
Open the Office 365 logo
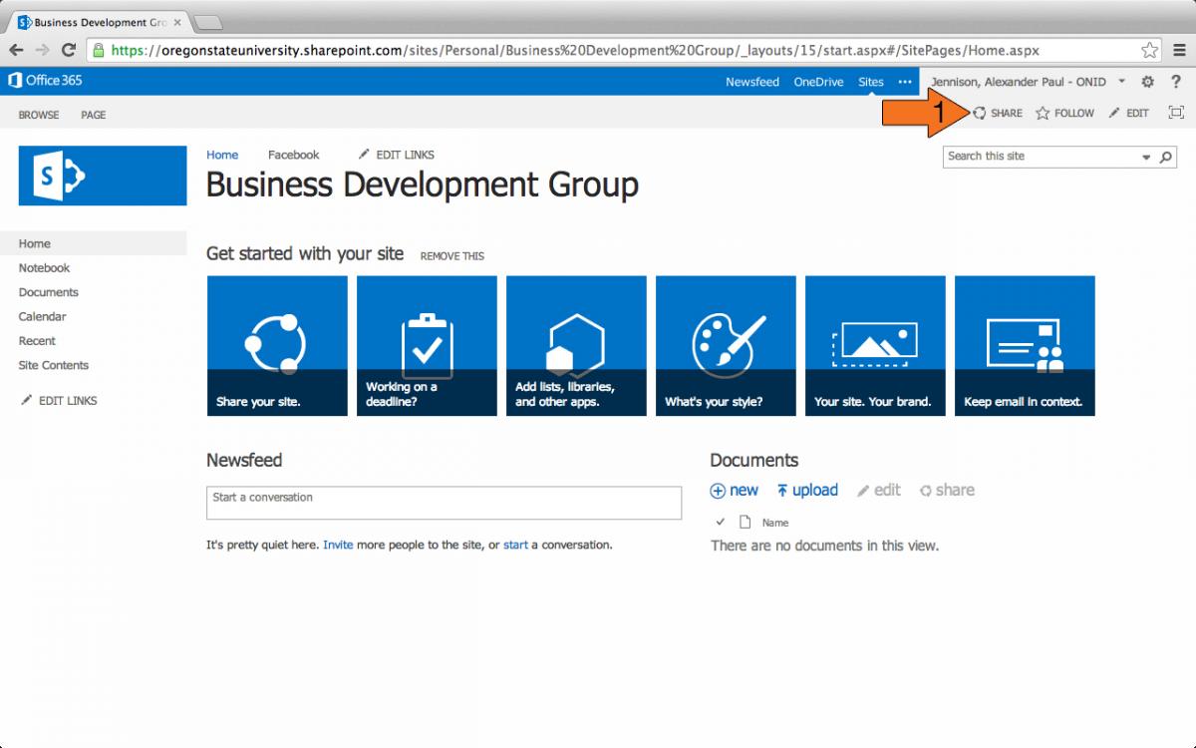pos(46,81)
